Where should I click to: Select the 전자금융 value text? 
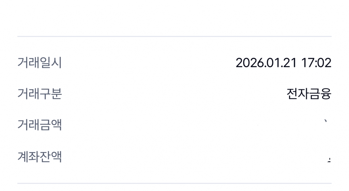point(309,94)
